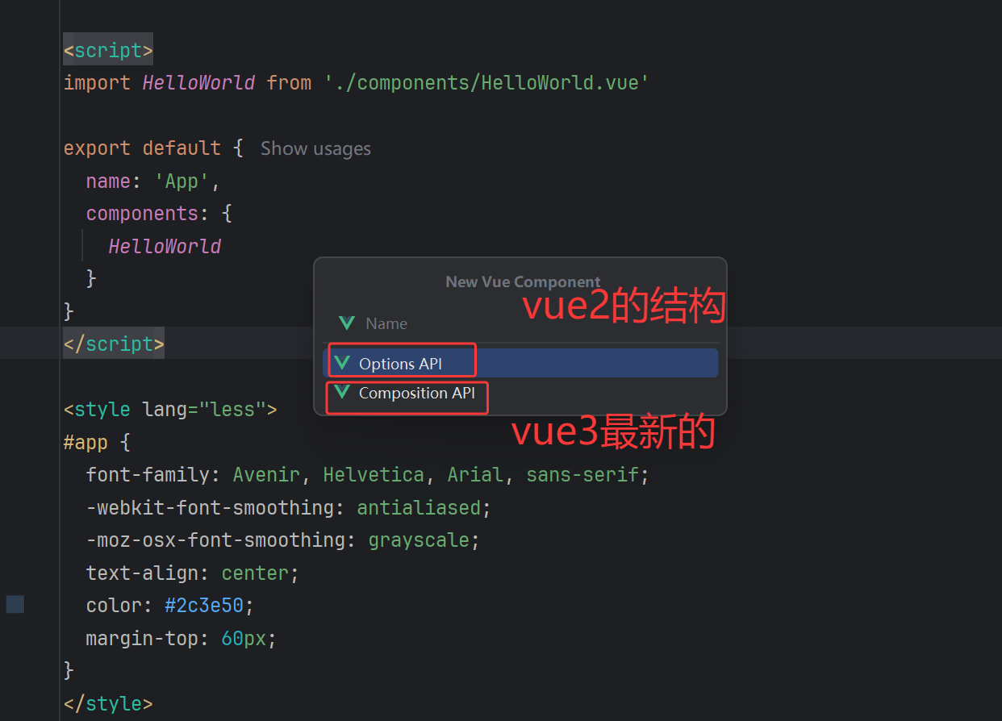1002x721 pixels.
Task: Click the font-family declaration line
Action: 367,475
